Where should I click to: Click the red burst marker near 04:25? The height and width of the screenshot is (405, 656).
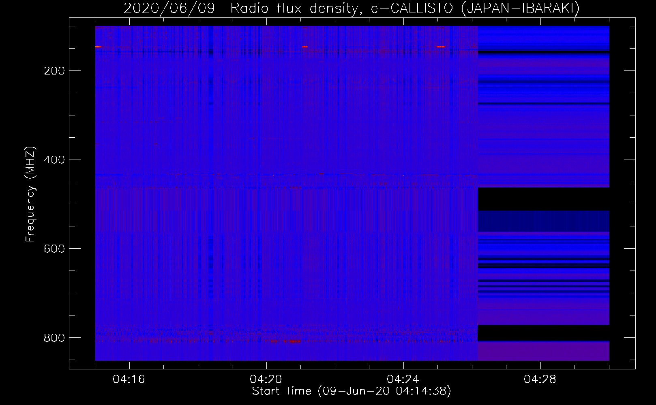441,47
